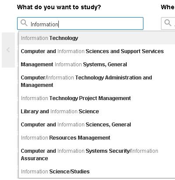This screenshot has height=180, width=175.
Task: Select Library and Information Science option
Action: point(97,112)
